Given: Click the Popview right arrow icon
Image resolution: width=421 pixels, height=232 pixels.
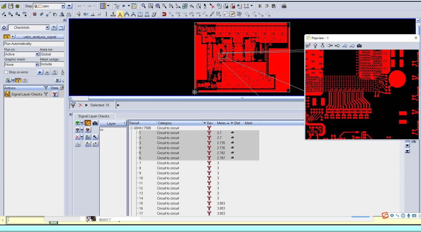Looking at the screenshot, I should tap(337, 46).
